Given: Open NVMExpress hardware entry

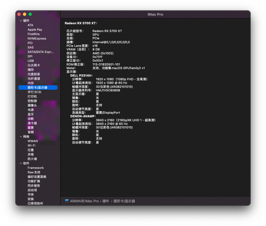Looking at the screenshot, I should click(37, 39).
